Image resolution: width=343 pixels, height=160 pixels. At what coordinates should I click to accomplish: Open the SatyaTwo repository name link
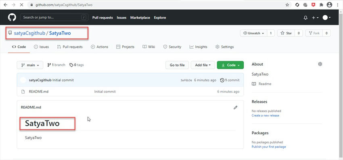coord(60,33)
